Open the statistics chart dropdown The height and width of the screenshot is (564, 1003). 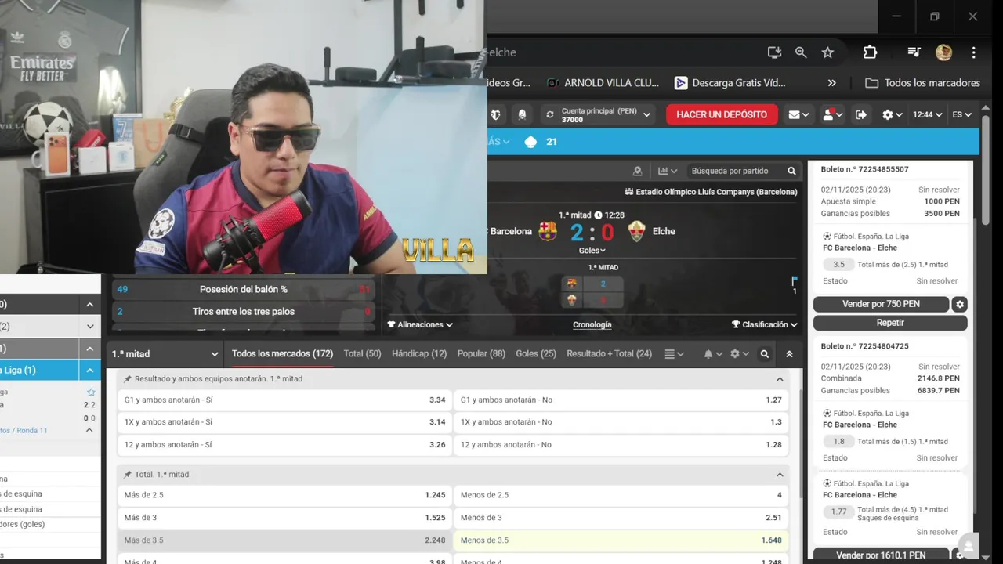[x=668, y=171]
